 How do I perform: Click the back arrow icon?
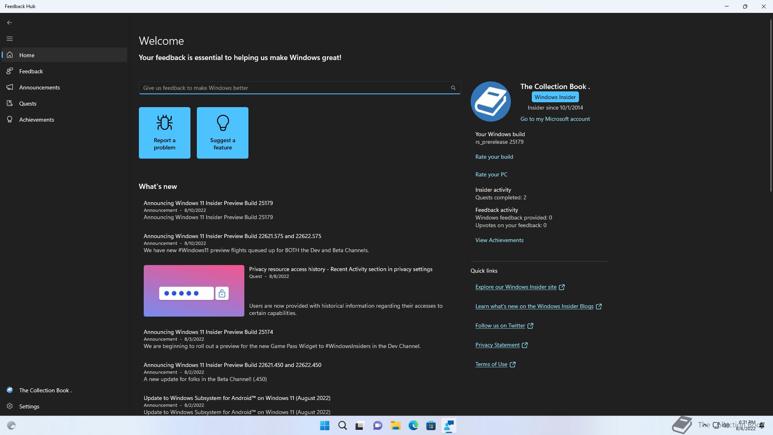point(10,23)
